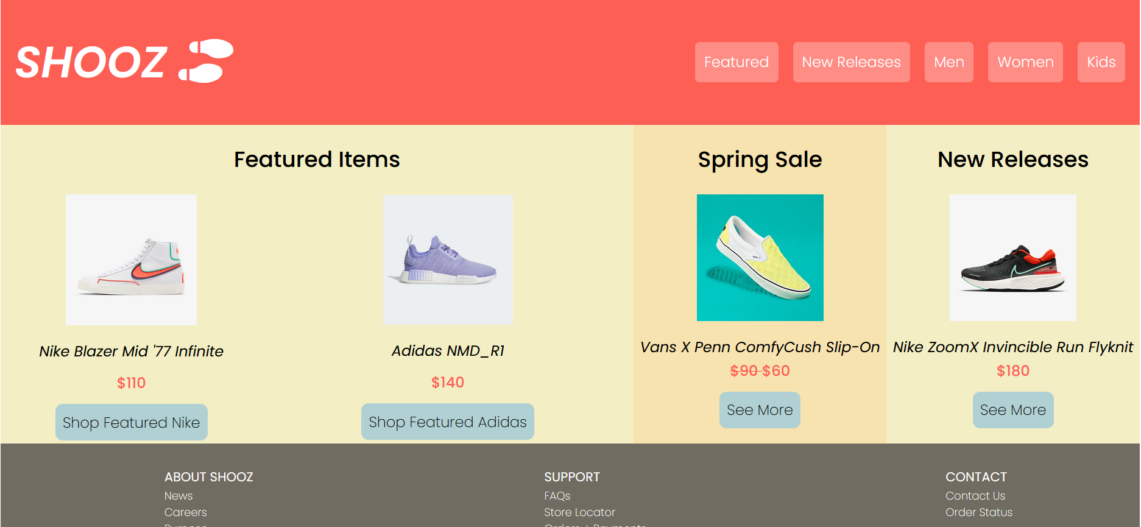Open the New Releases nav item
This screenshot has height=527, width=1141.
851,62
